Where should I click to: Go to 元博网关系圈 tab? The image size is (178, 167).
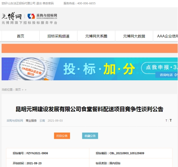[96, 36]
